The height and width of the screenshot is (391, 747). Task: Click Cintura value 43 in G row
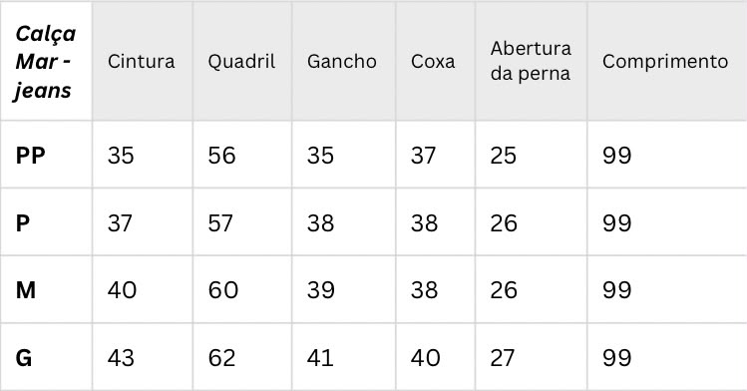pyautogui.click(x=121, y=358)
